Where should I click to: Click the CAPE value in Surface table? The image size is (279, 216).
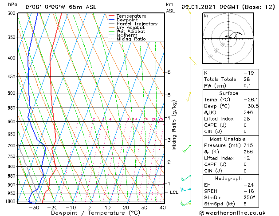tap(245, 125)
